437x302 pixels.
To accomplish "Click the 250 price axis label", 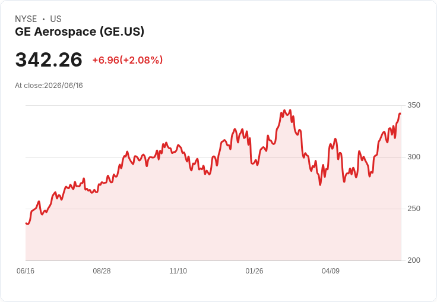I will tap(414, 209).
